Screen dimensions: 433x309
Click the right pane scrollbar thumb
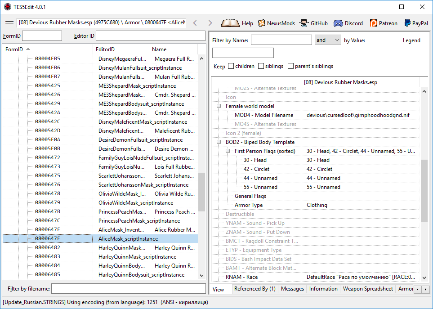pos(424,191)
